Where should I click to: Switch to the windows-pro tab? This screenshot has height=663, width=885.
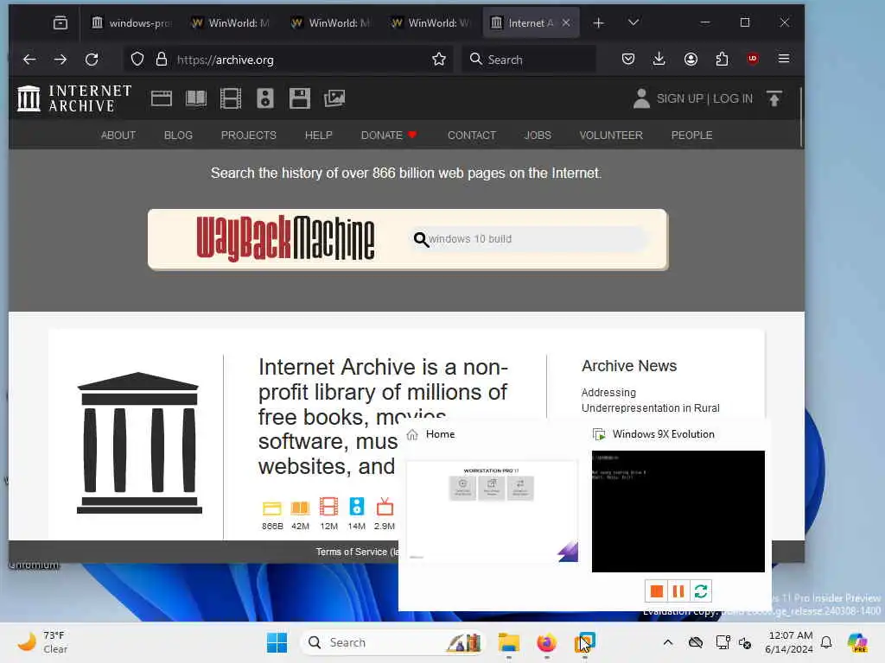click(x=131, y=22)
